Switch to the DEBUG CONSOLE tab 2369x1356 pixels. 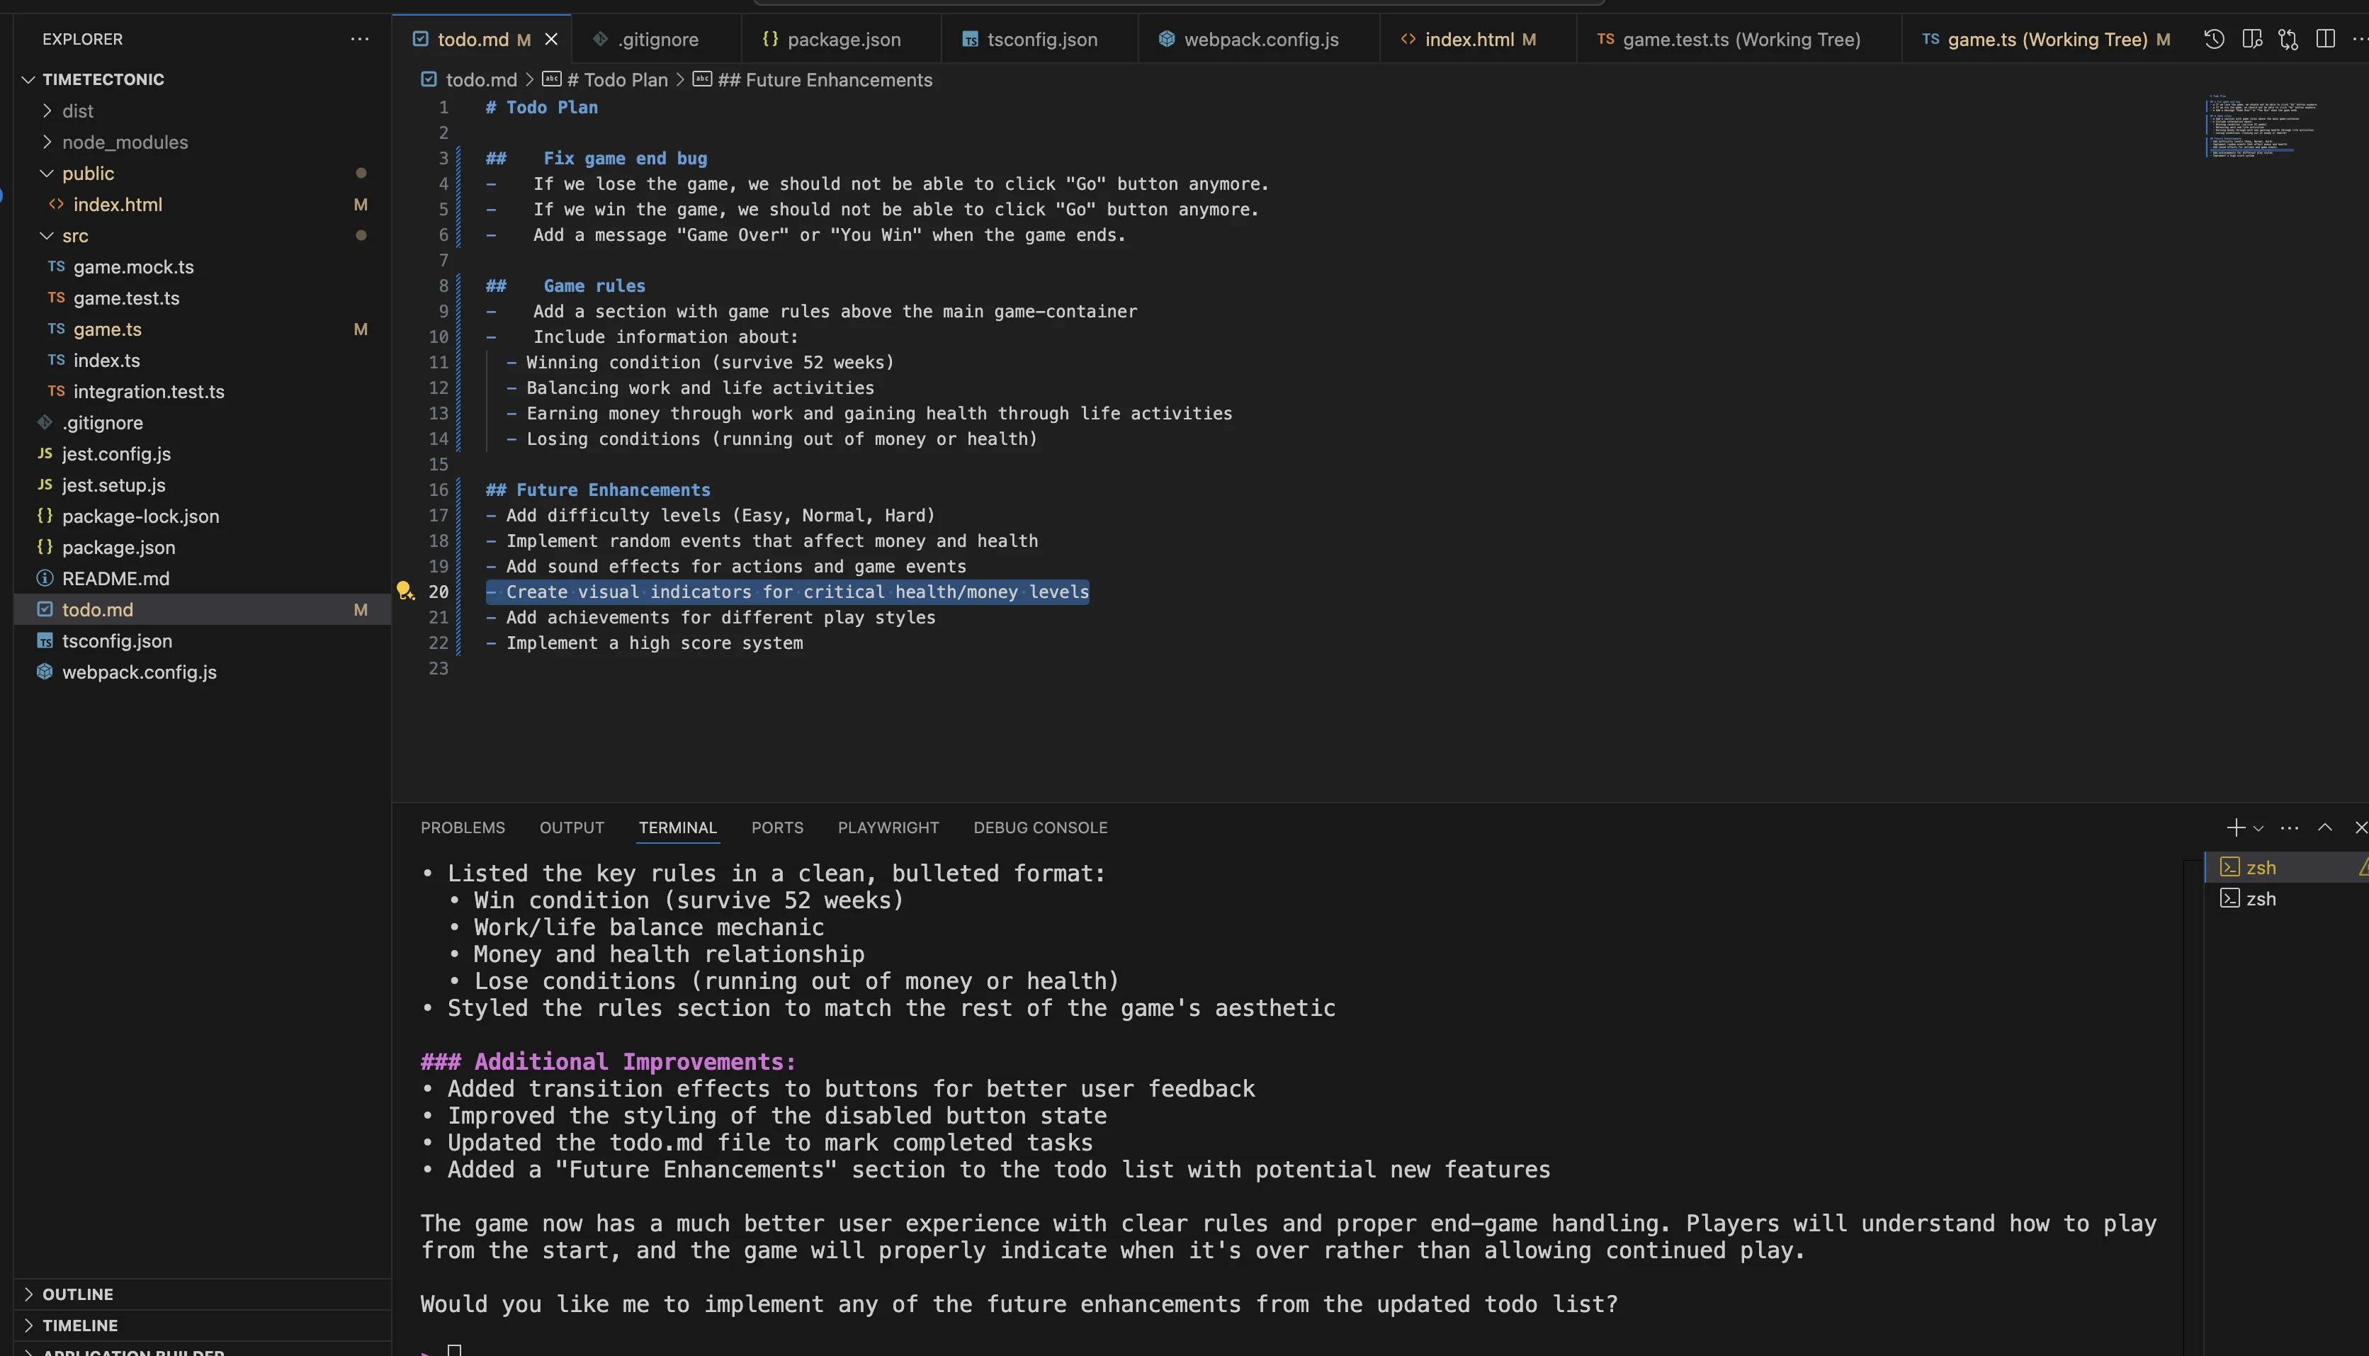[1040, 827]
